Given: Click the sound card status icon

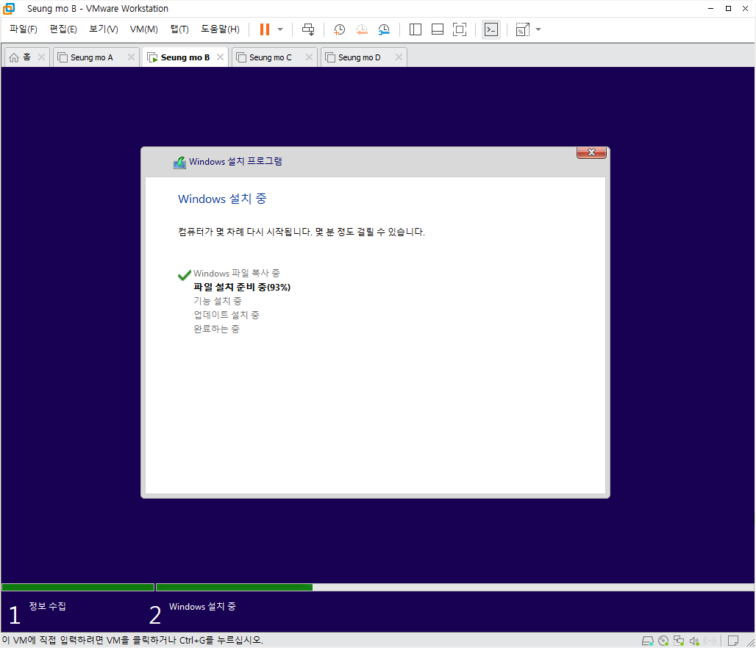Looking at the screenshot, I should (x=694, y=641).
